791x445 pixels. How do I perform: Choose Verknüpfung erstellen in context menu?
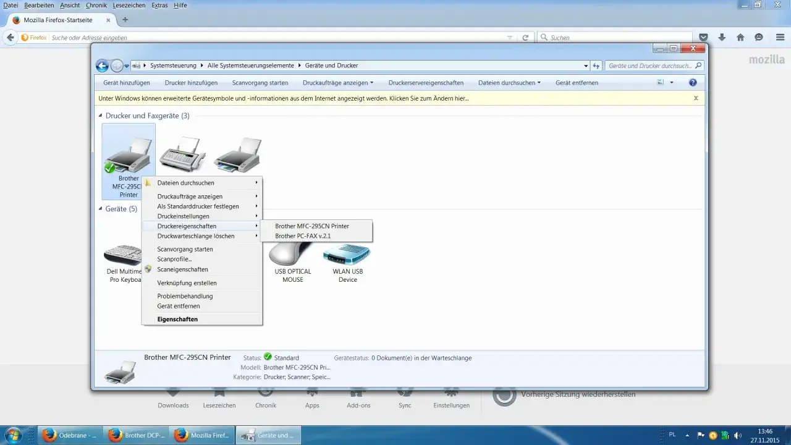(202, 283)
